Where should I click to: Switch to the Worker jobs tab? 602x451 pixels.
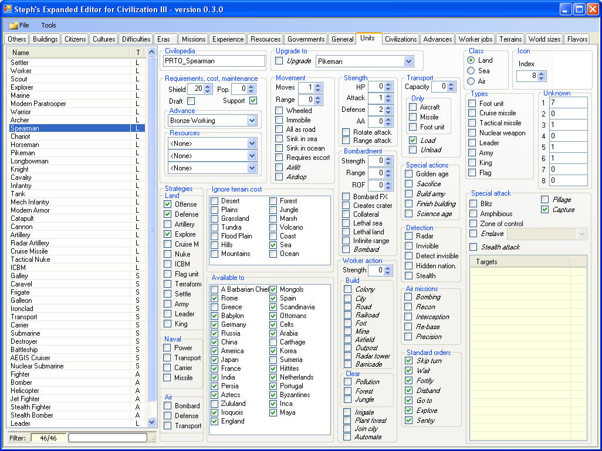click(475, 39)
